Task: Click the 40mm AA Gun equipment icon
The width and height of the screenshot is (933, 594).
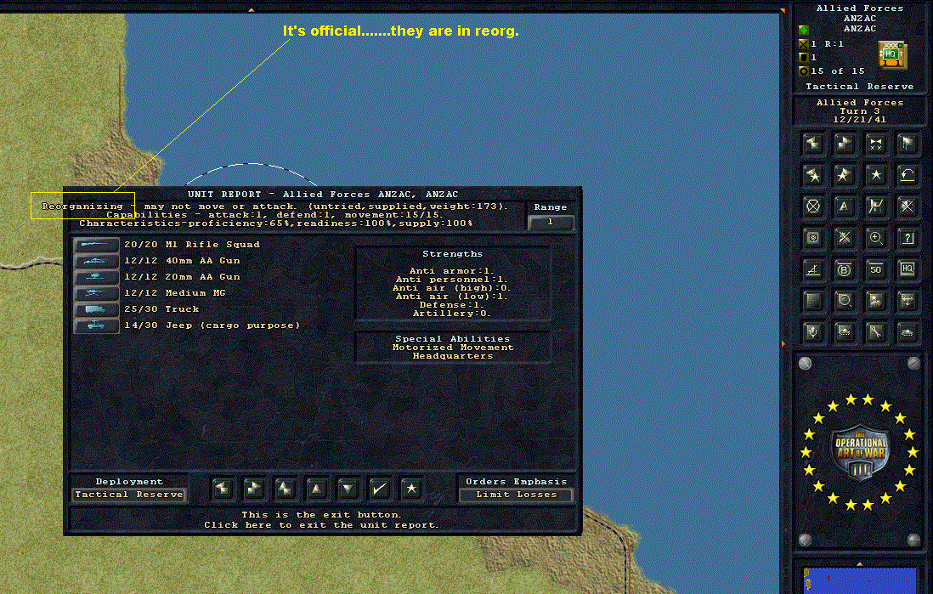Action: (96, 261)
